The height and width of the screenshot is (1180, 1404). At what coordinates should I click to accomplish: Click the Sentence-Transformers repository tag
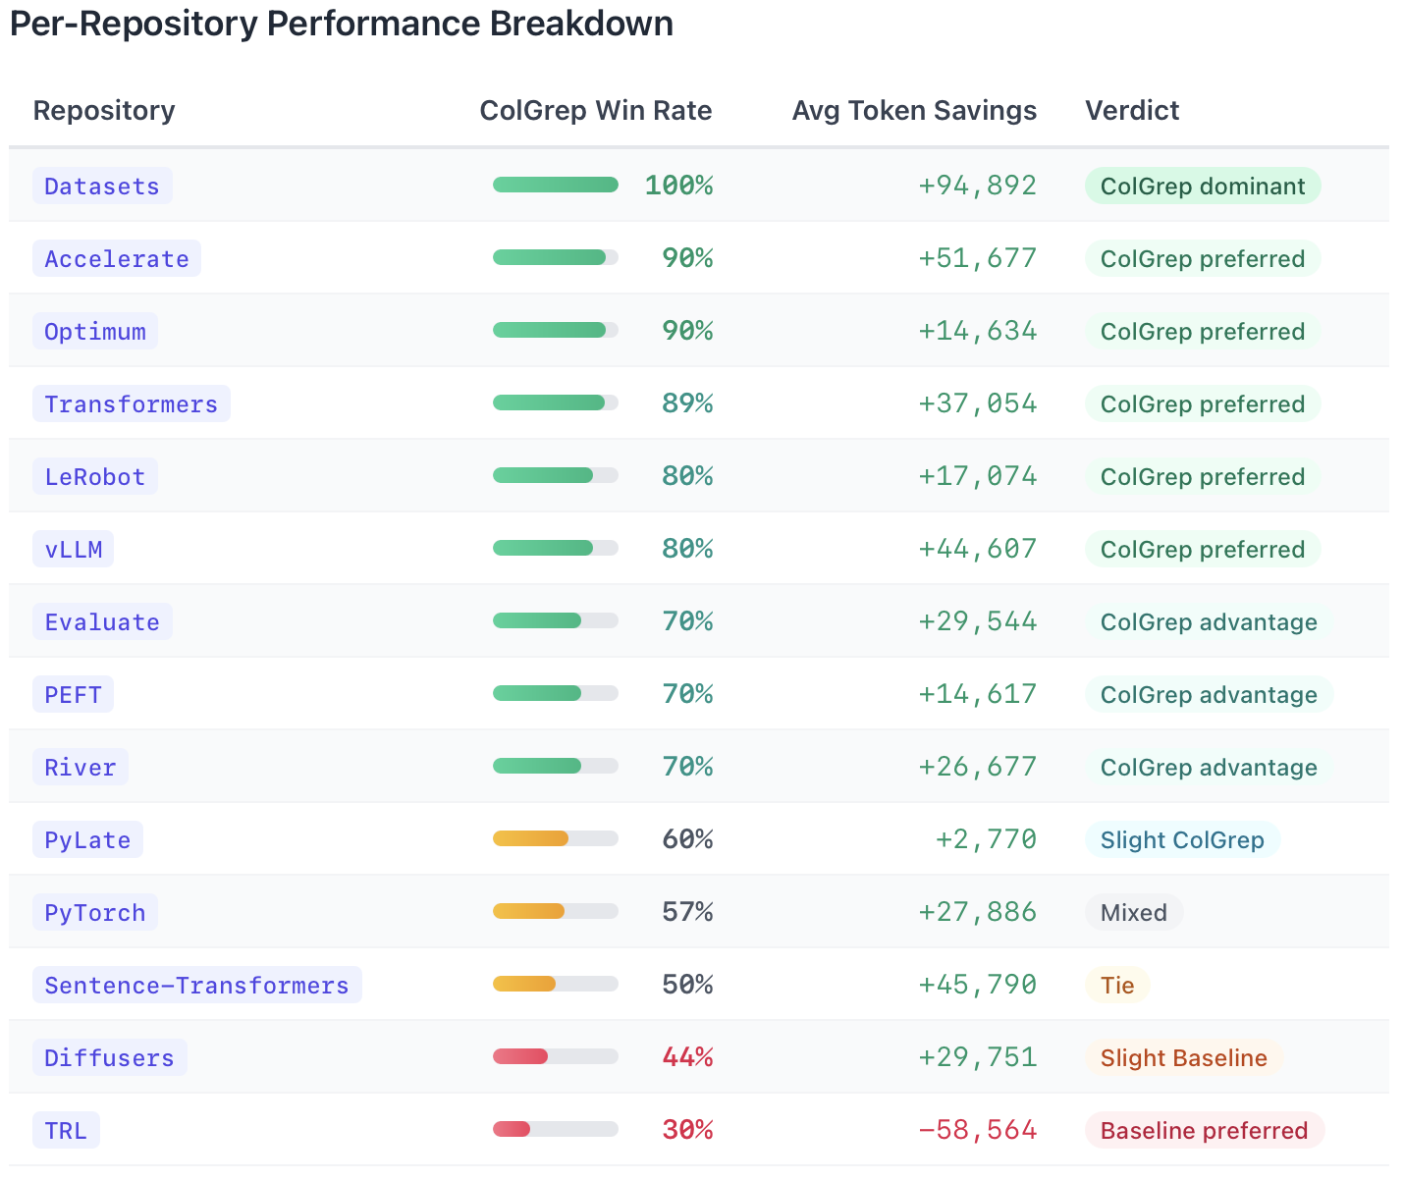(196, 986)
